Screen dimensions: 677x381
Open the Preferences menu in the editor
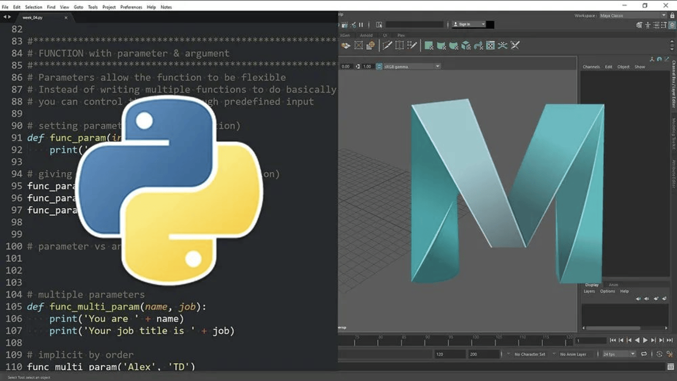tap(131, 7)
